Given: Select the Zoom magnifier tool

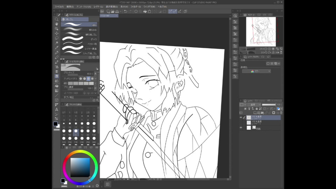Looking at the screenshot, I should pos(57,19).
